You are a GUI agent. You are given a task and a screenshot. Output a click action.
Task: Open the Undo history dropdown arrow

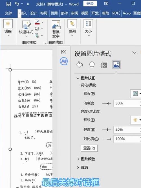22,4
